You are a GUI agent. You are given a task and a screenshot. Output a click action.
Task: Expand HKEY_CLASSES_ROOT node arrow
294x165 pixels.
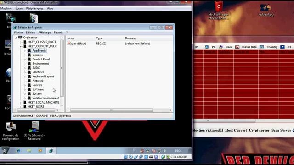click(20, 42)
